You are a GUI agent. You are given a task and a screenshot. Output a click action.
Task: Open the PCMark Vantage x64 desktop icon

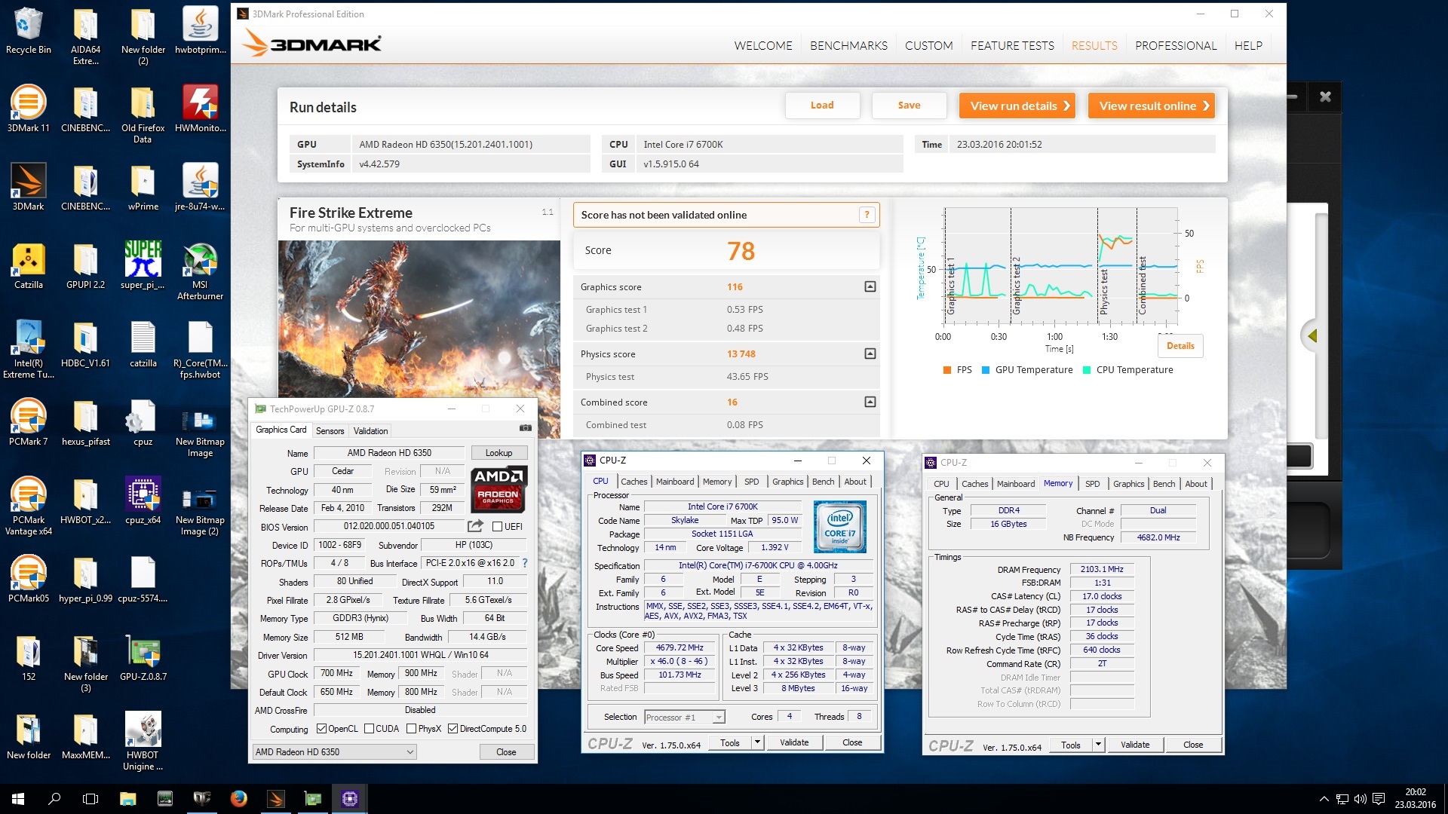tap(28, 506)
